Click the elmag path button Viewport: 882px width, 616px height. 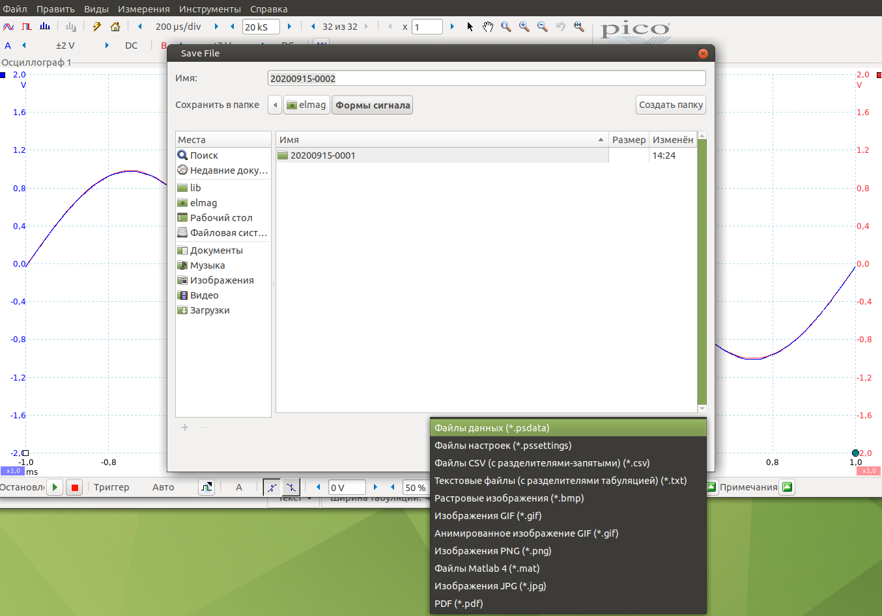(306, 105)
